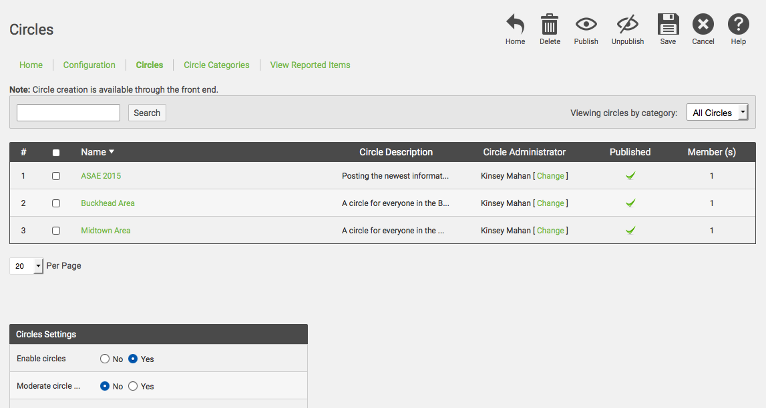Click the Home arrow icon in toolbar
The image size is (766, 408).
point(515,25)
